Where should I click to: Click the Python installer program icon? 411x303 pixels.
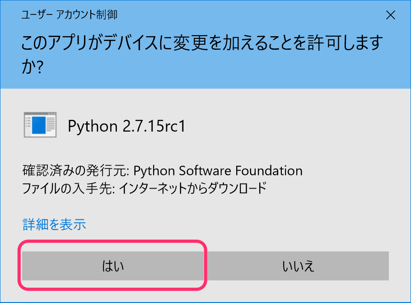(x=40, y=125)
